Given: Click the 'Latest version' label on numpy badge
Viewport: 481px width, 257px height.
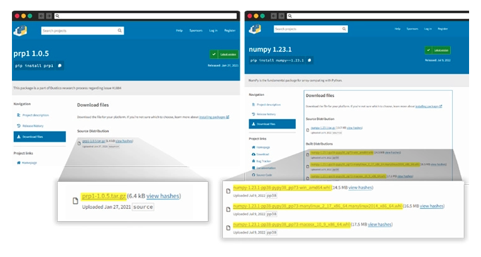Looking at the screenshot, I should coord(441,50).
